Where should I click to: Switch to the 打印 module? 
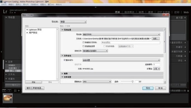coord(177,12)
